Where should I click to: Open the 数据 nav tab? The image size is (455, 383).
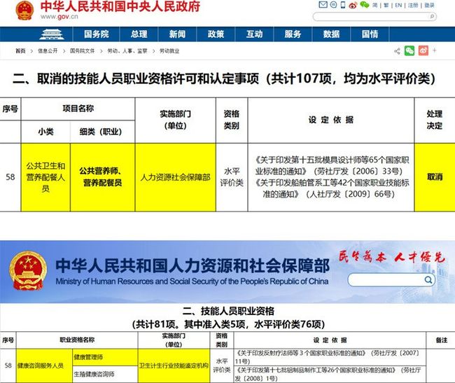(x=331, y=34)
